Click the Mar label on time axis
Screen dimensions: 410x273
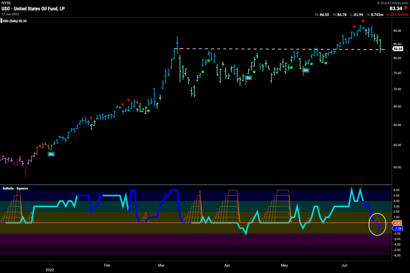(161, 265)
